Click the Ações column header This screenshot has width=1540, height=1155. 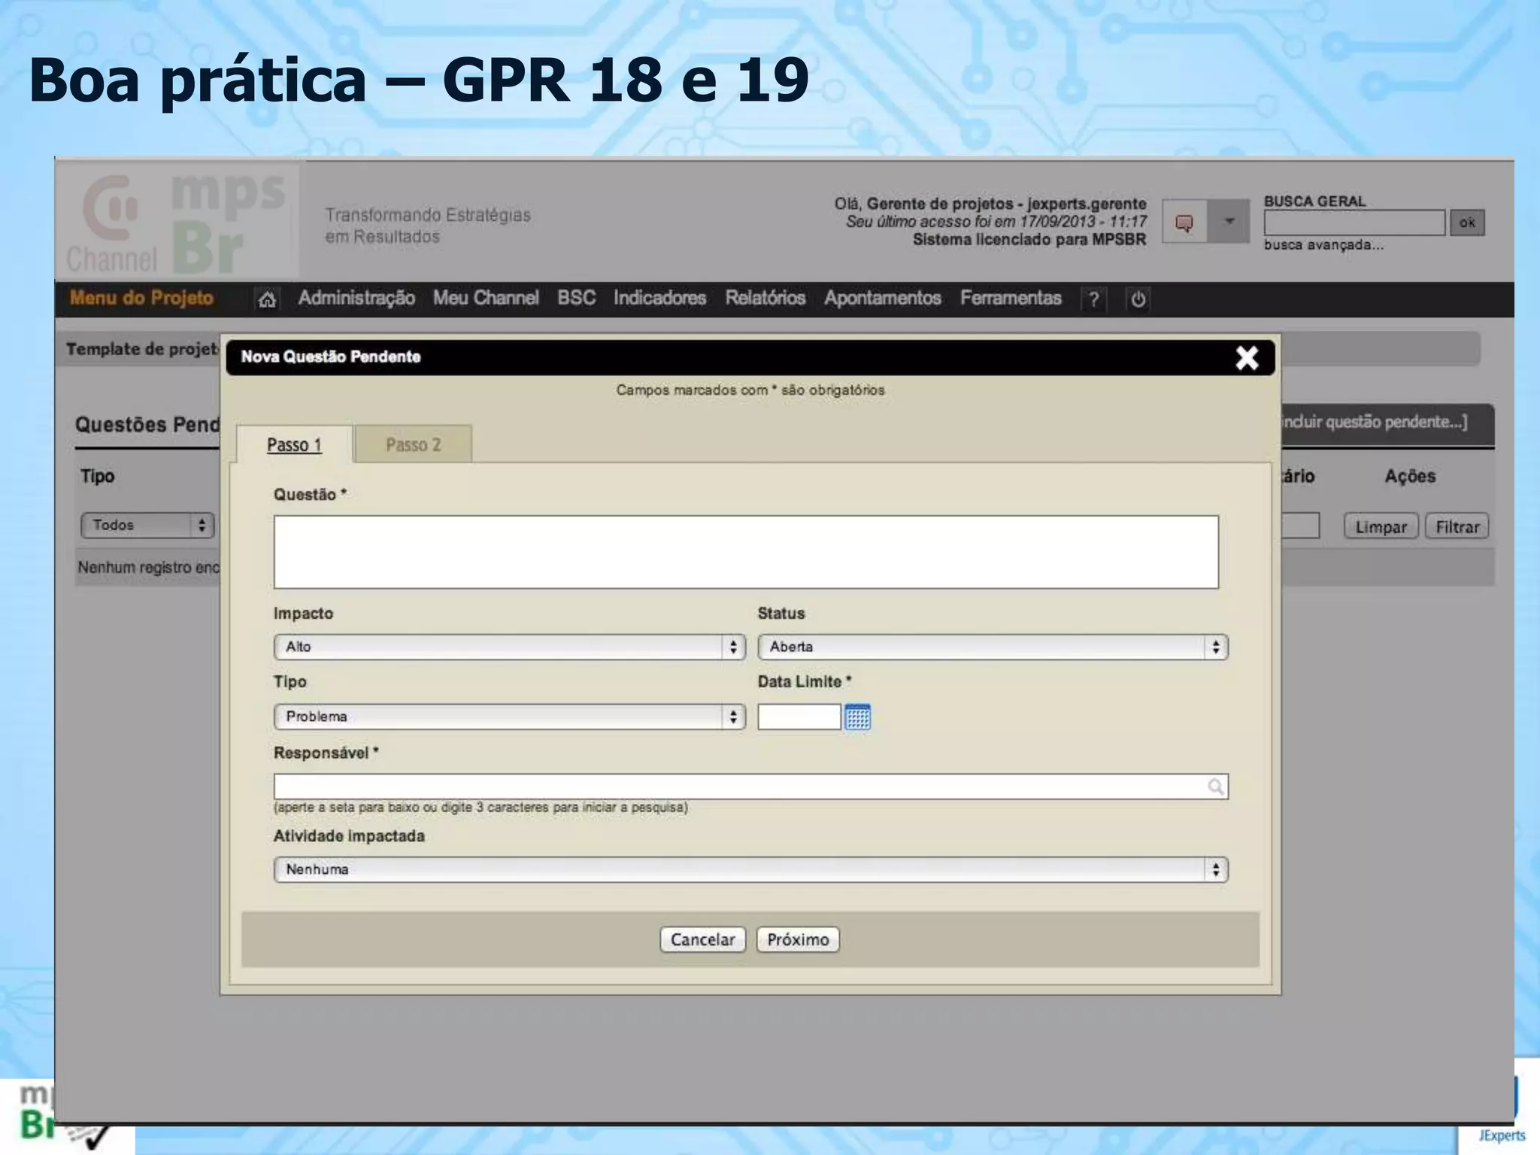pos(1410,476)
